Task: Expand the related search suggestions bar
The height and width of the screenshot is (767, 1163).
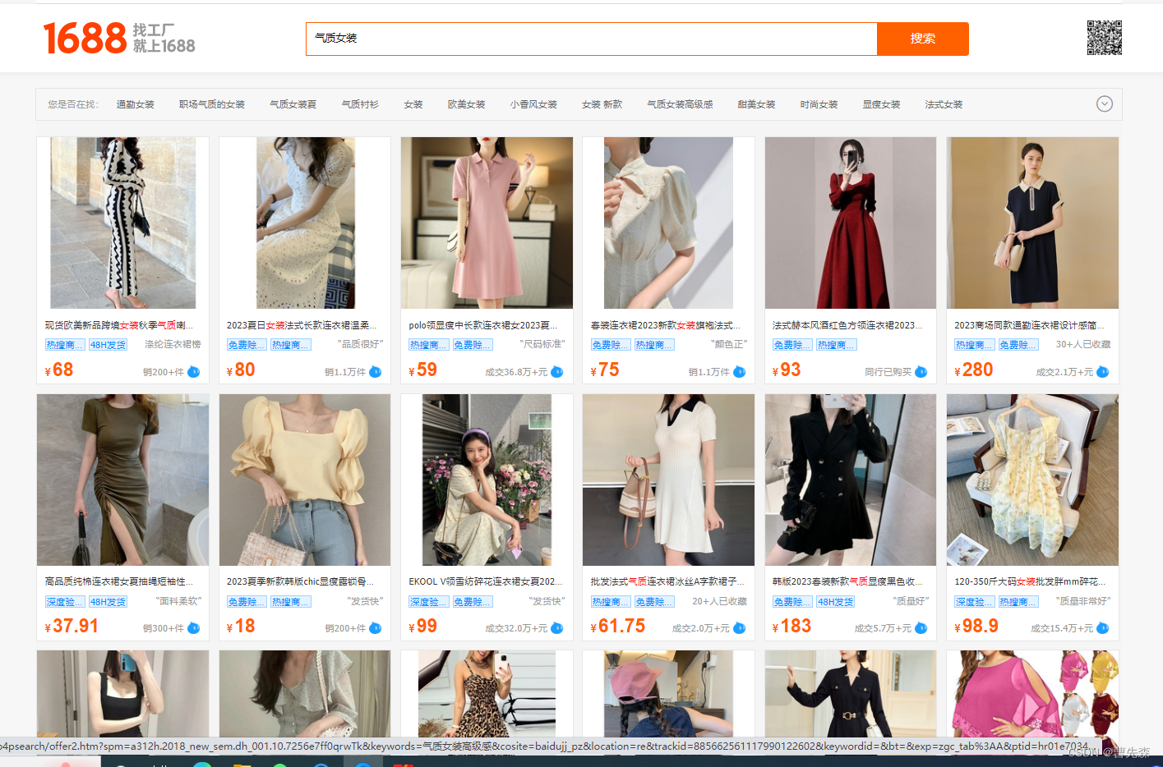Action: coord(1105,104)
